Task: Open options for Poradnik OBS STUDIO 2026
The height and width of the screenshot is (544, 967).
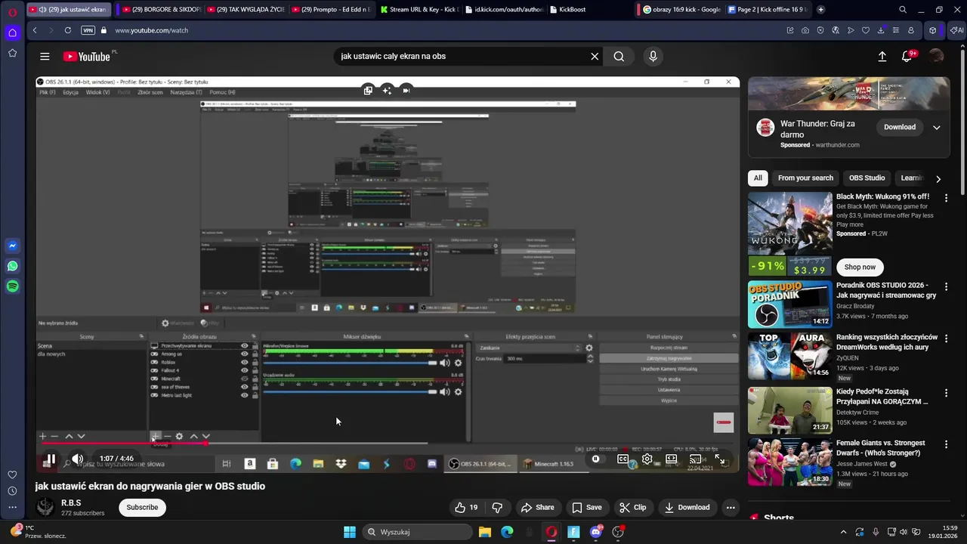Action: (946, 287)
